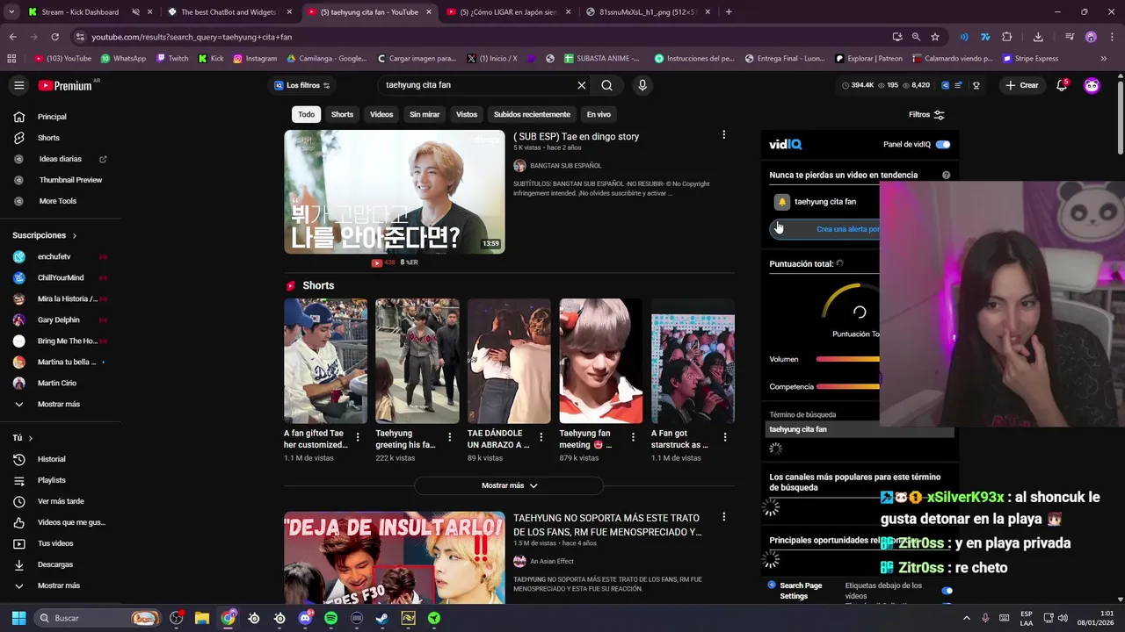
Task: Select the Subidos recientemente chip
Action: [532, 114]
